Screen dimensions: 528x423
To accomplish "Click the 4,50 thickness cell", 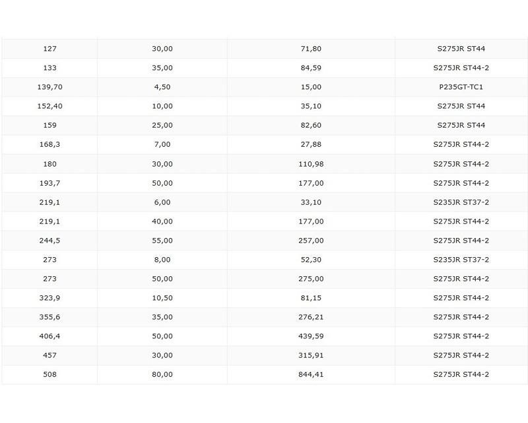I will pyautogui.click(x=162, y=87).
